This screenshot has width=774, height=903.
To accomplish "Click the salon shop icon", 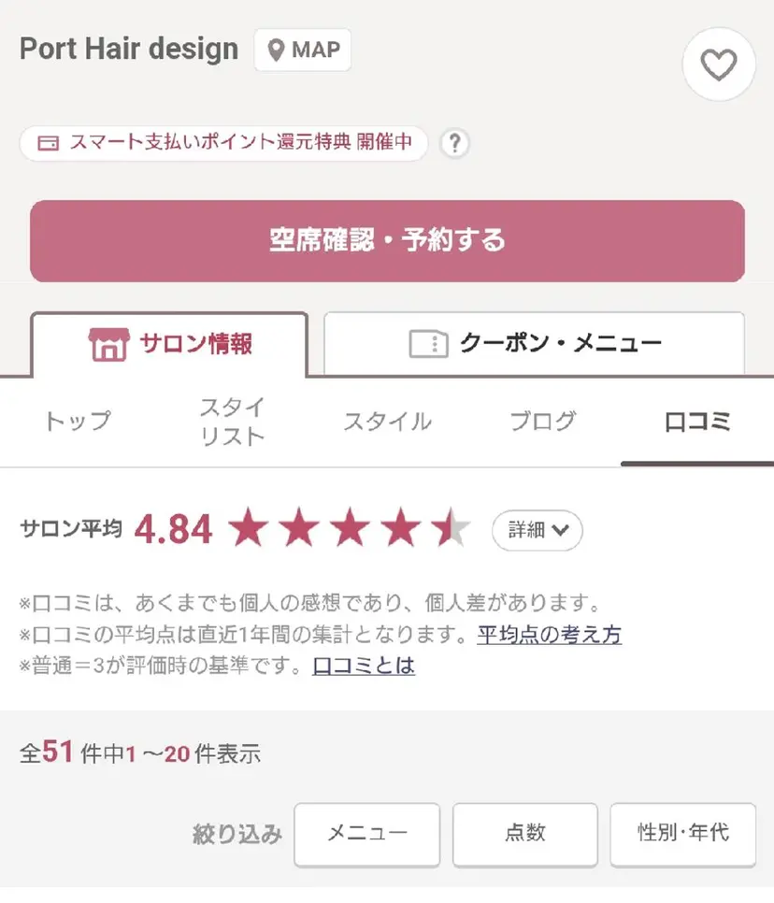I will (x=107, y=344).
